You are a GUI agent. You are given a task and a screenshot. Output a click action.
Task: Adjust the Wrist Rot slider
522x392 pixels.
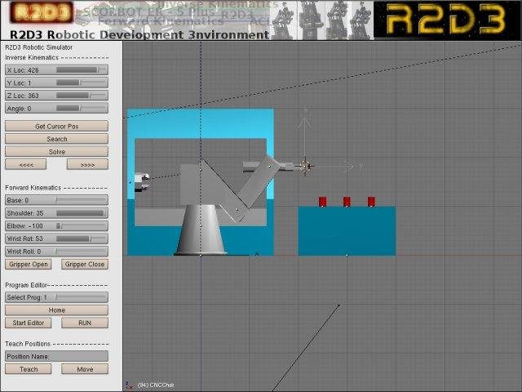point(56,238)
